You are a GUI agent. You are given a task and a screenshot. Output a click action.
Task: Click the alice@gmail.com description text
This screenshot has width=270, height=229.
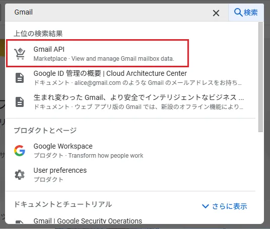158,83
